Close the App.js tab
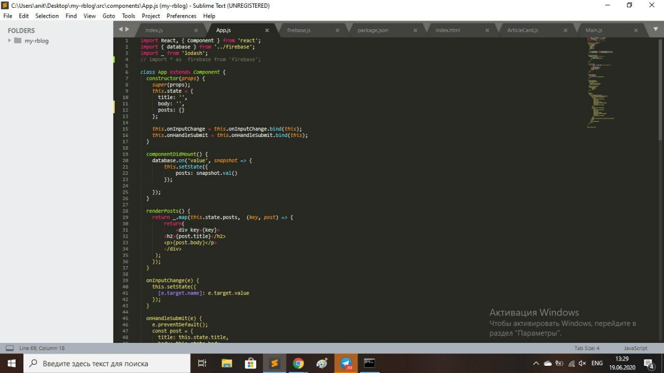This screenshot has width=664, height=373. [267, 31]
